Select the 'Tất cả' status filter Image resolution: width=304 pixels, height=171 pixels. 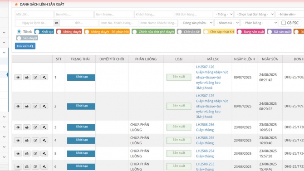(19, 32)
